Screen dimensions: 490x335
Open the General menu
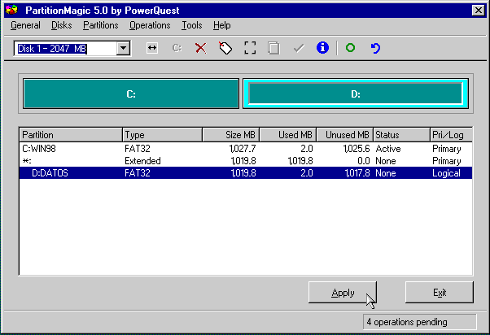click(x=25, y=25)
